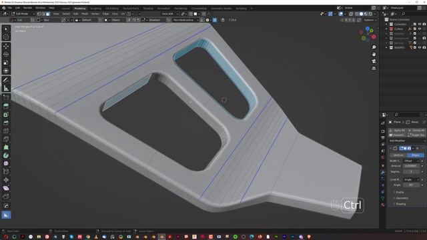Click the viewport zoom magnifier icon

[x=374, y=47]
